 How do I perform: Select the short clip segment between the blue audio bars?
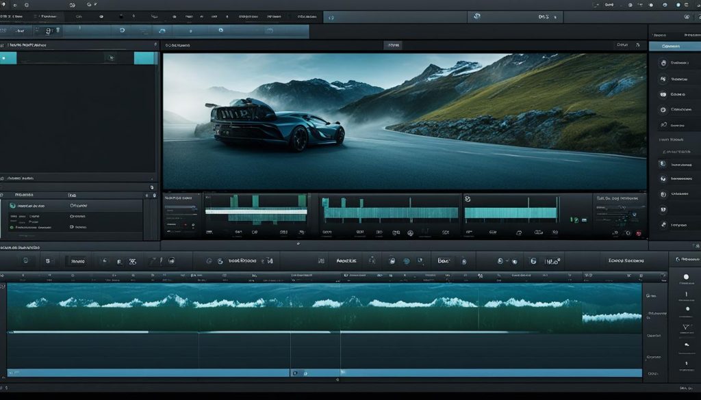315,373
